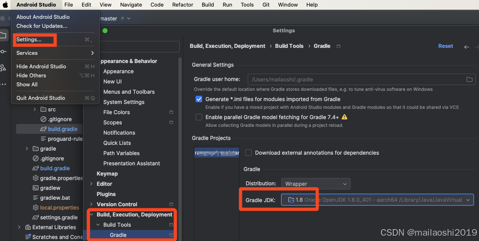
Task: Click the Reset link
Action: 446,46
